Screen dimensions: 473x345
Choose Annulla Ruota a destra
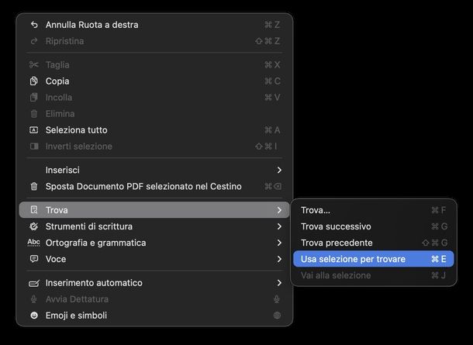[x=91, y=25]
